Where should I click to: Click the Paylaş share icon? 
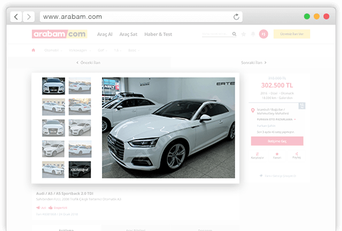(297, 154)
